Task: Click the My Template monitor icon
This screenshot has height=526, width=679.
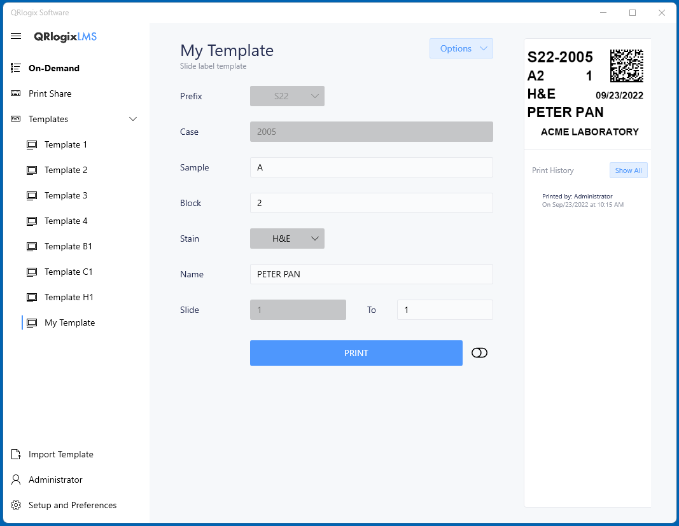Action: (32, 323)
